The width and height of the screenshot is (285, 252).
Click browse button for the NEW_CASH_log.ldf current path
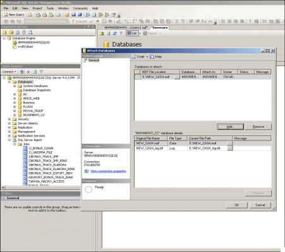(x=230, y=148)
